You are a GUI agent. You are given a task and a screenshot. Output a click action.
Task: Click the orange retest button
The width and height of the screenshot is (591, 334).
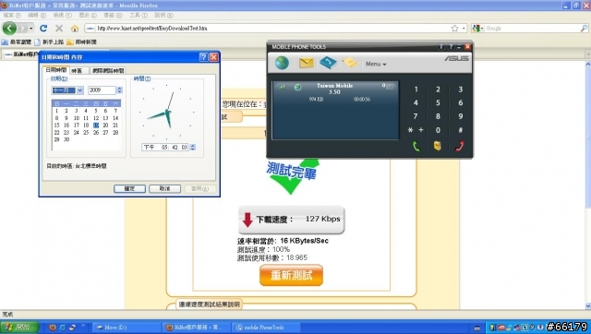click(292, 275)
